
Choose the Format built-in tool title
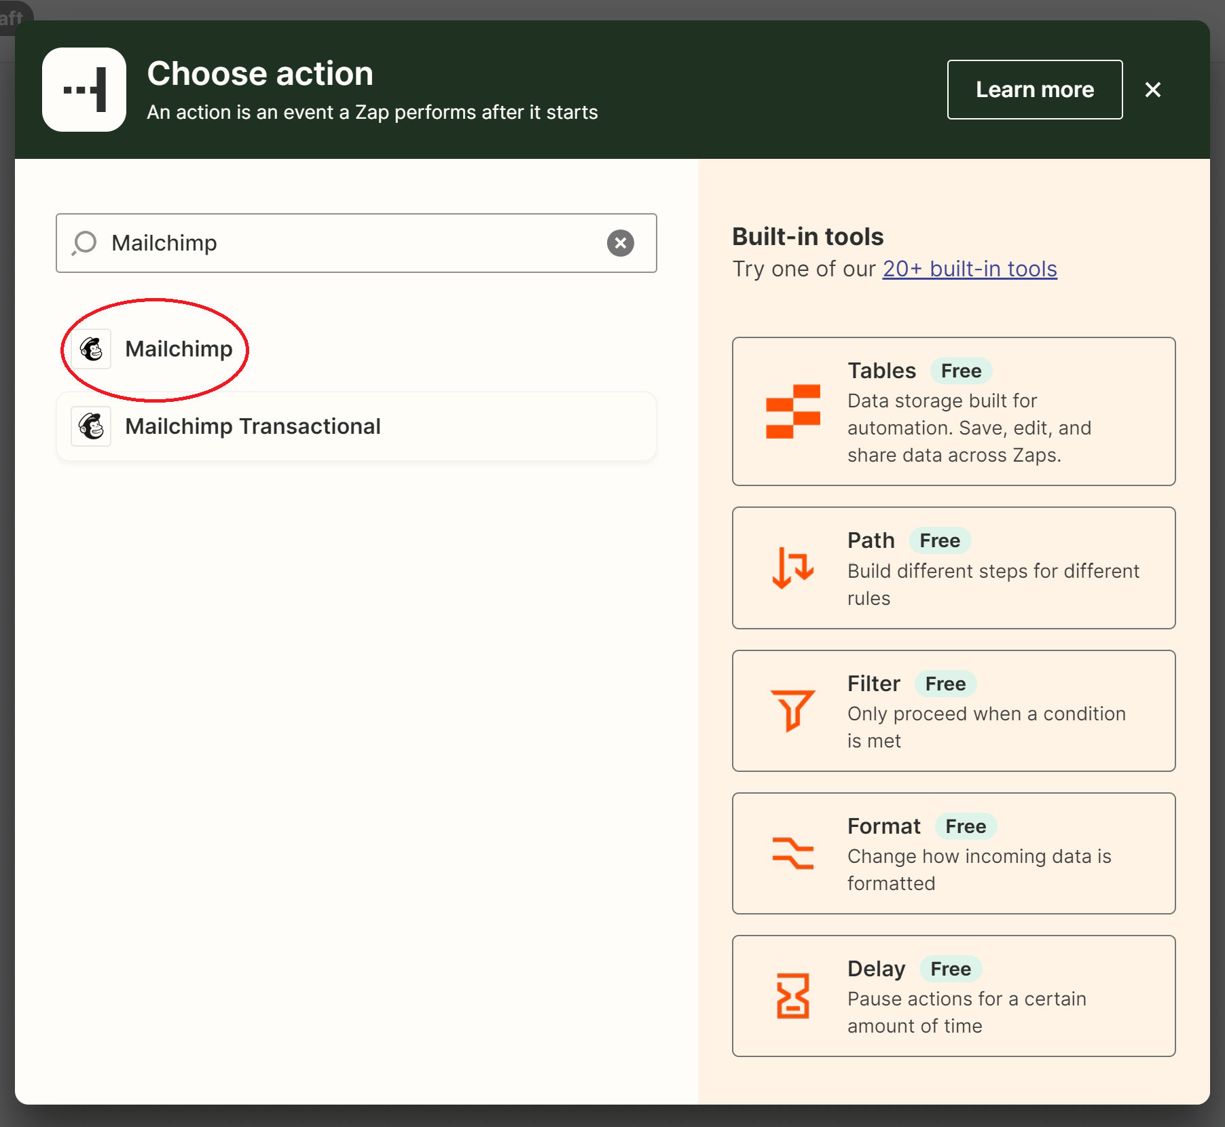(x=883, y=826)
